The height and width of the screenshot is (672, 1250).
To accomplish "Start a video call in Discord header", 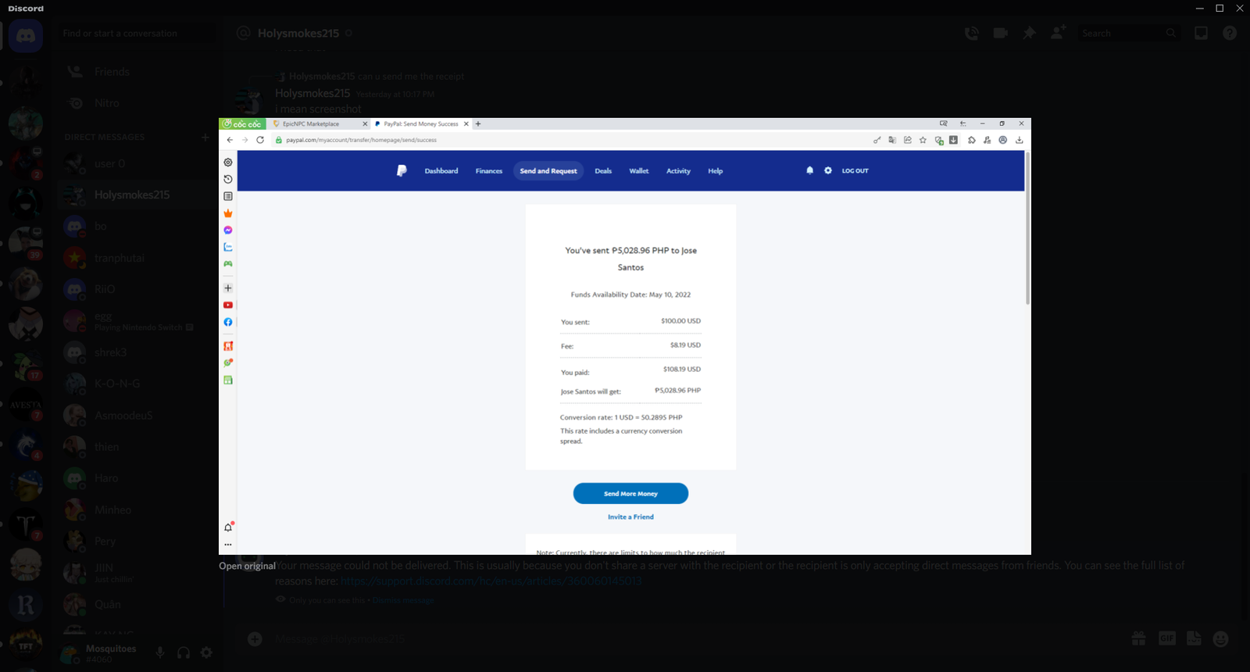I will tap(1000, 33).
